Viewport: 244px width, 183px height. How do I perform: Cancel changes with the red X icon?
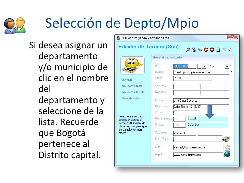click(224, 50)
